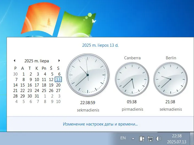Select day 24 in calendar
The width and height of the screenshot is (194, 145).
coord(37,91)
